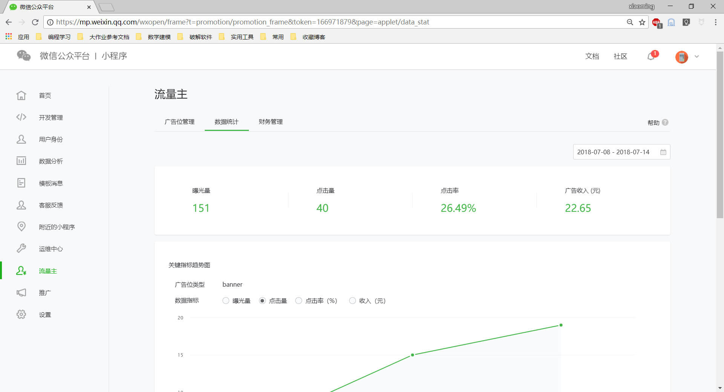Click the 帮助 help link
This screenshot has height=392, width=724.
653,123
